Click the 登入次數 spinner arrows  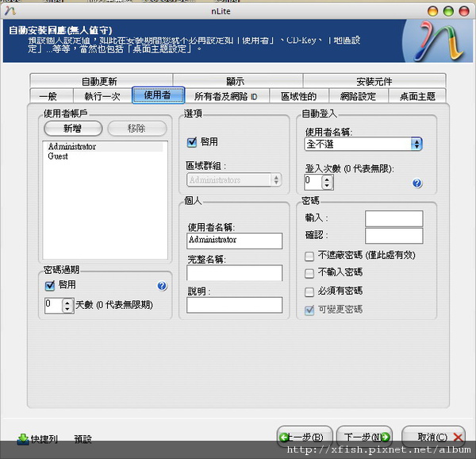pyautogui.click(x=327, y=183)
